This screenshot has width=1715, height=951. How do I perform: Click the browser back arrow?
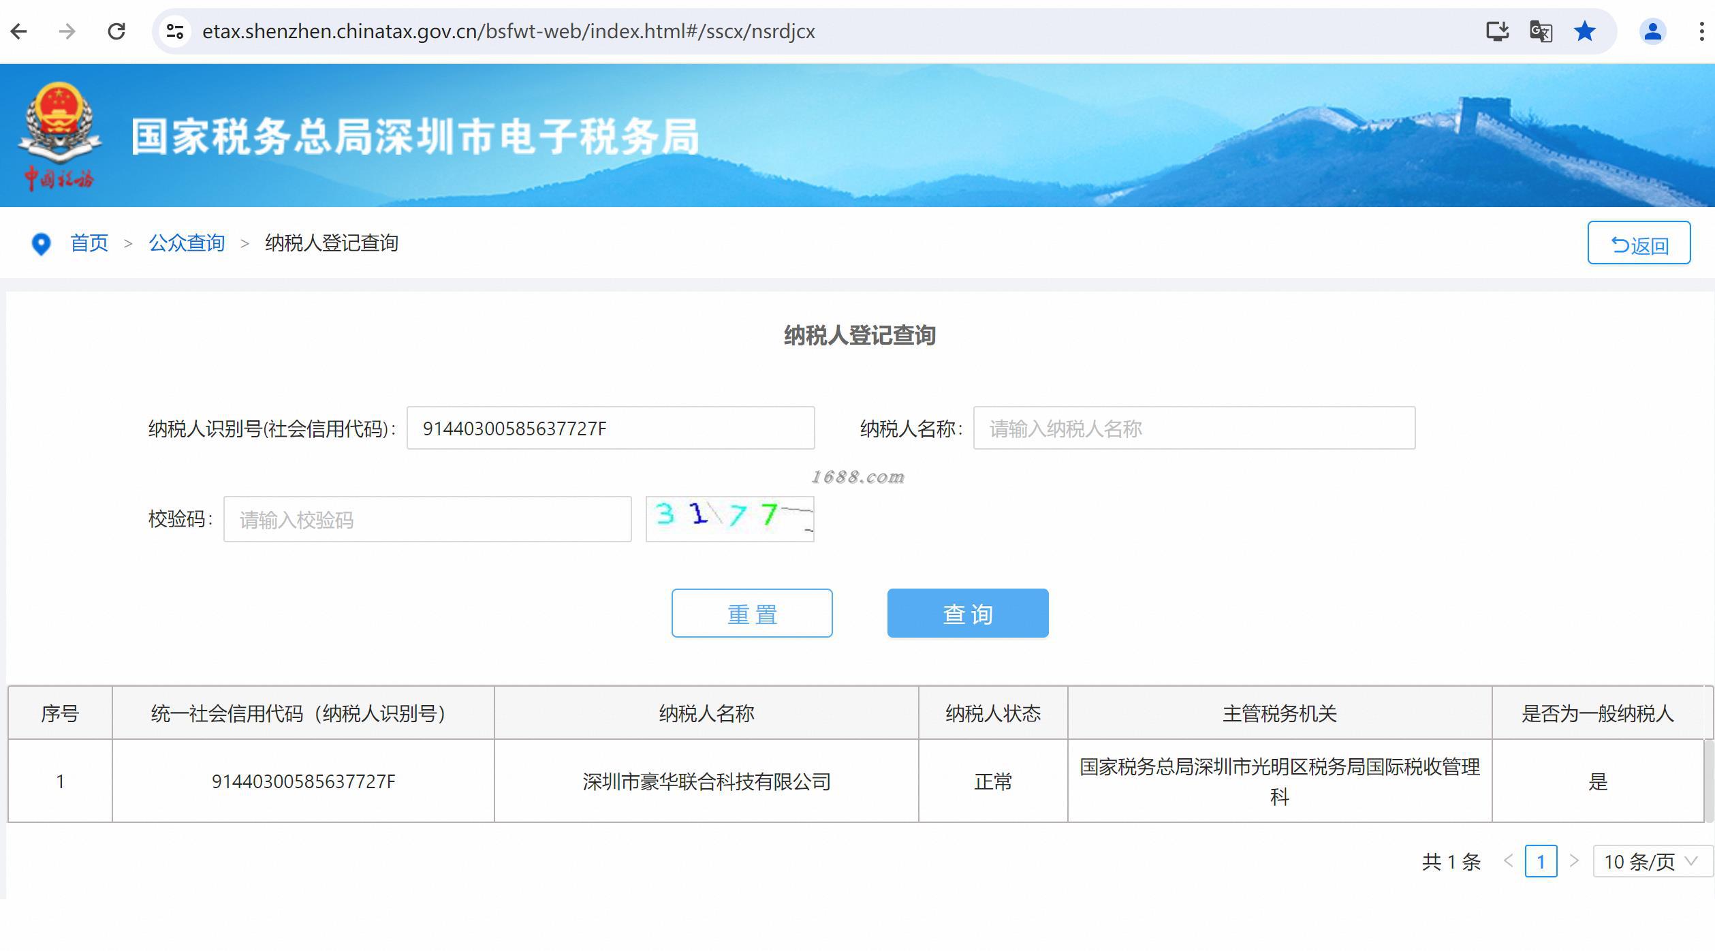19,31
